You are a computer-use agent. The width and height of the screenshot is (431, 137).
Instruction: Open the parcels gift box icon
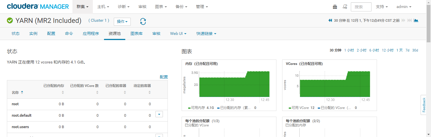tap(335, 7)
